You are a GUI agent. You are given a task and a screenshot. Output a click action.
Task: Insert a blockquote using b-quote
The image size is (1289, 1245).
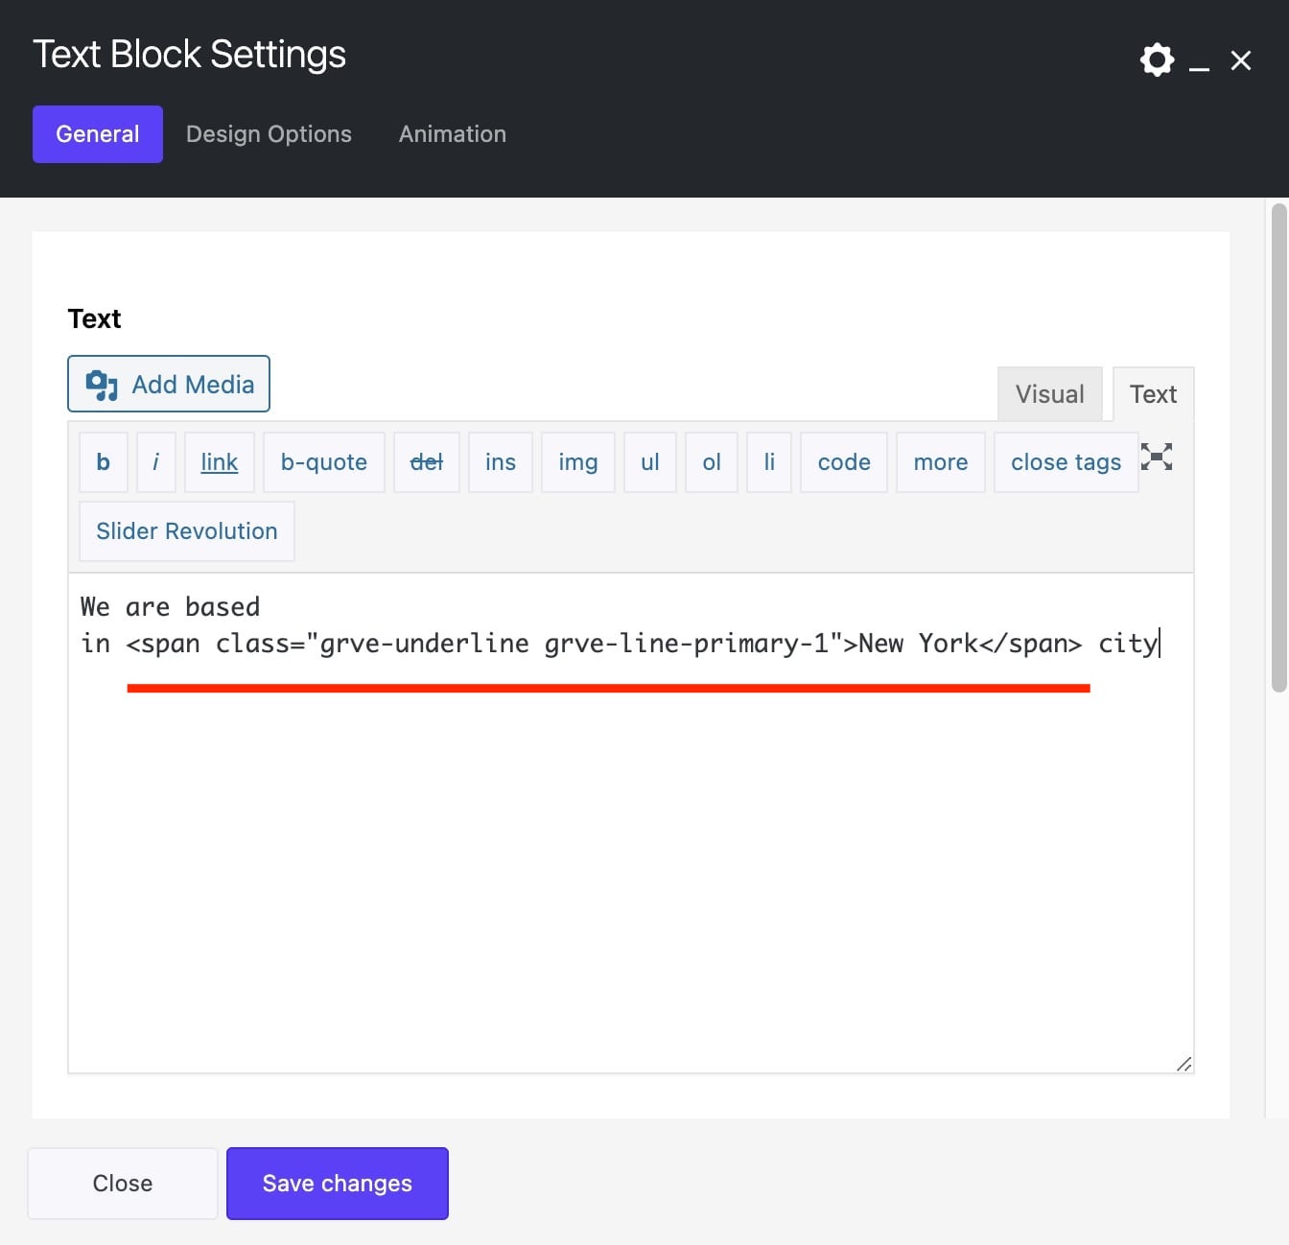coord(323,461)
